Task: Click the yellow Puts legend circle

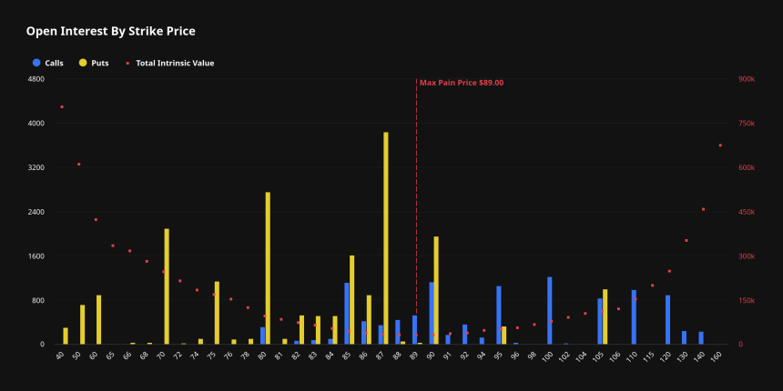Action: click(84, 64)
